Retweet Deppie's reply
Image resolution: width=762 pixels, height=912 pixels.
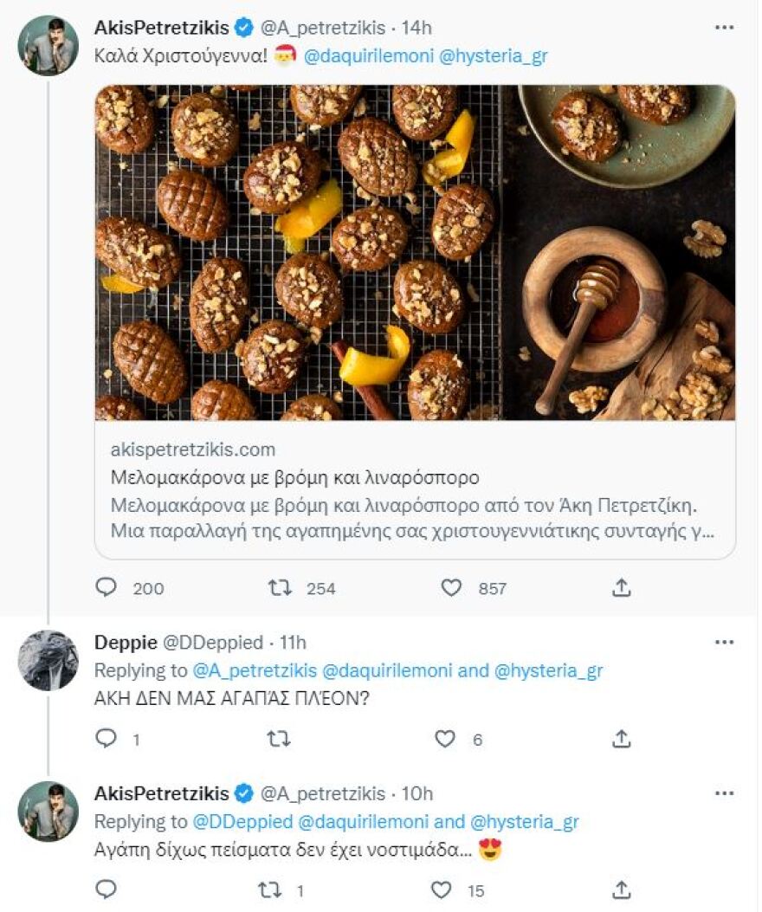point(280,739)
